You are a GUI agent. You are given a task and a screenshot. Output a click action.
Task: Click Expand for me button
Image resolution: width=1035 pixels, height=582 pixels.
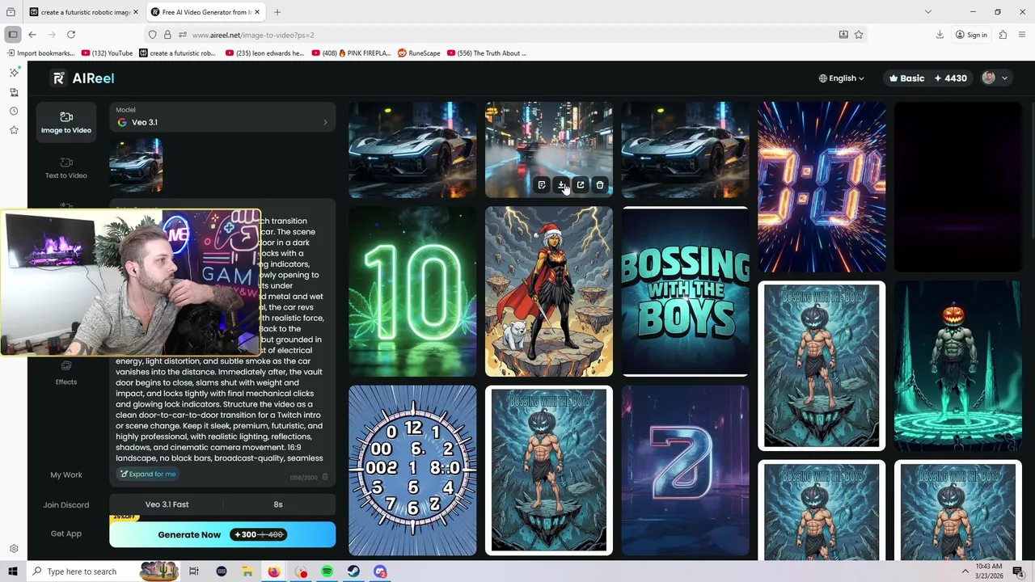tap(148, 474)
